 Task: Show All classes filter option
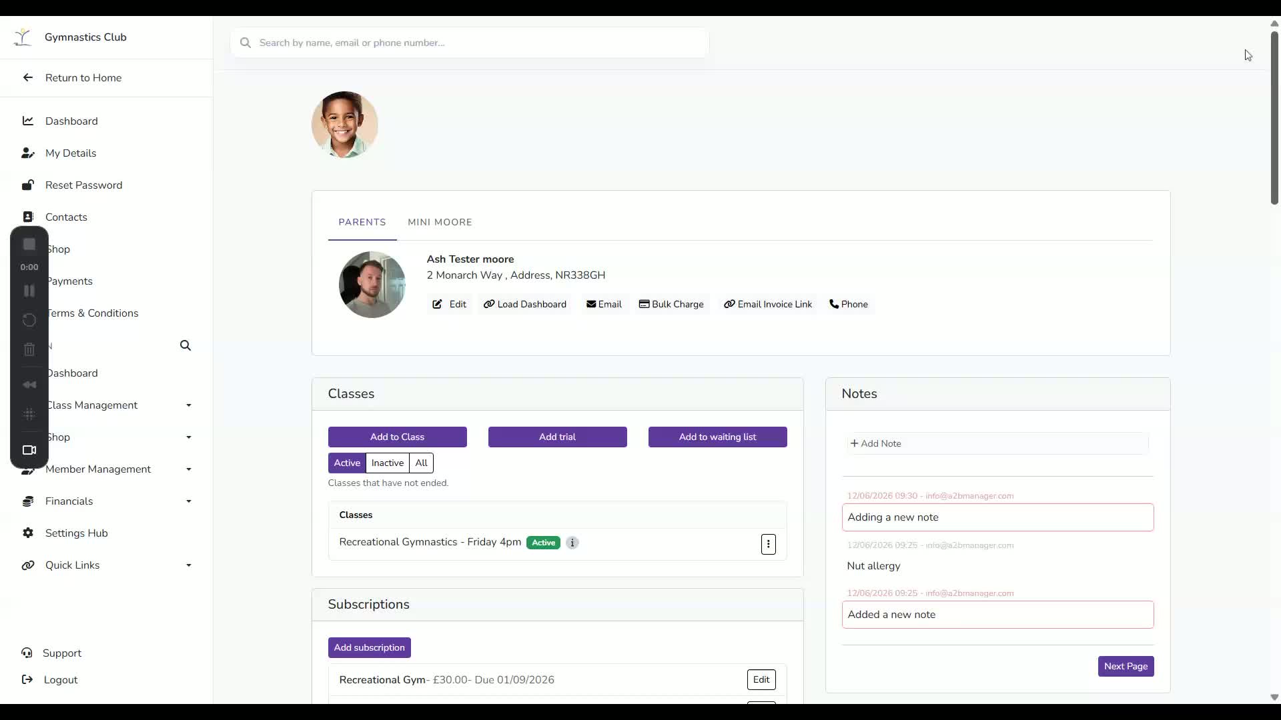tap(422, 463)
